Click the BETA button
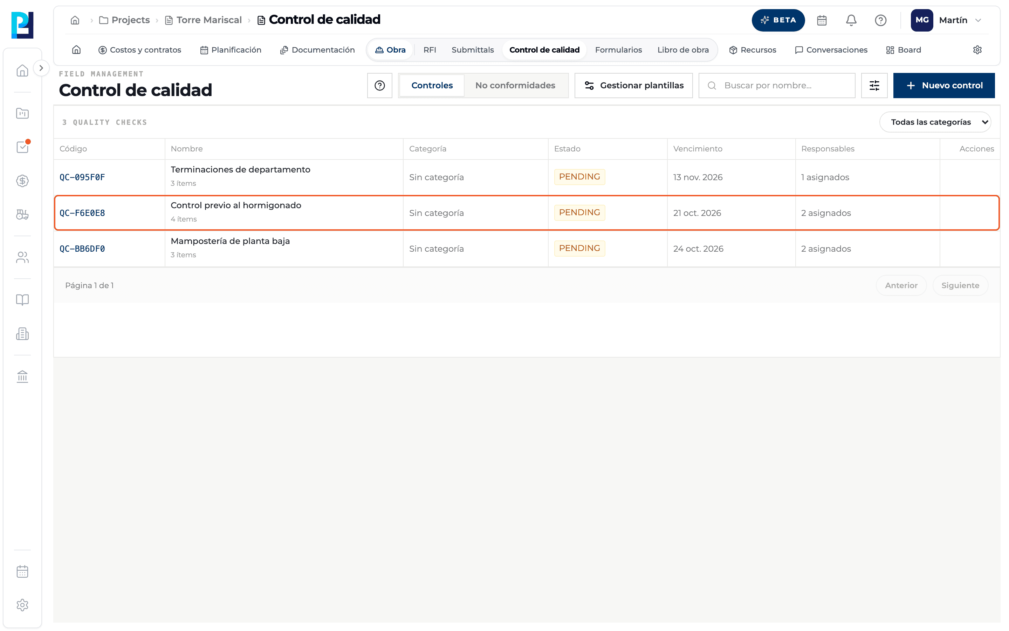The image size is (1009, 631). (x=778, y=20)
